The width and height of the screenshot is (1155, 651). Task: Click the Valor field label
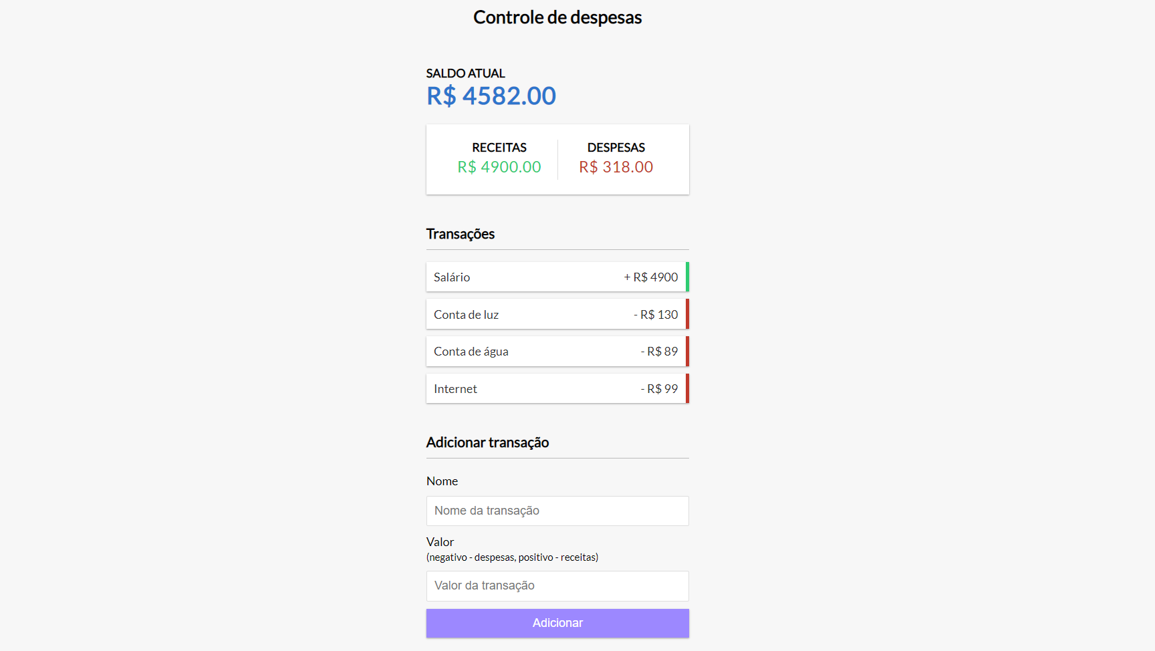coord(440,542)
